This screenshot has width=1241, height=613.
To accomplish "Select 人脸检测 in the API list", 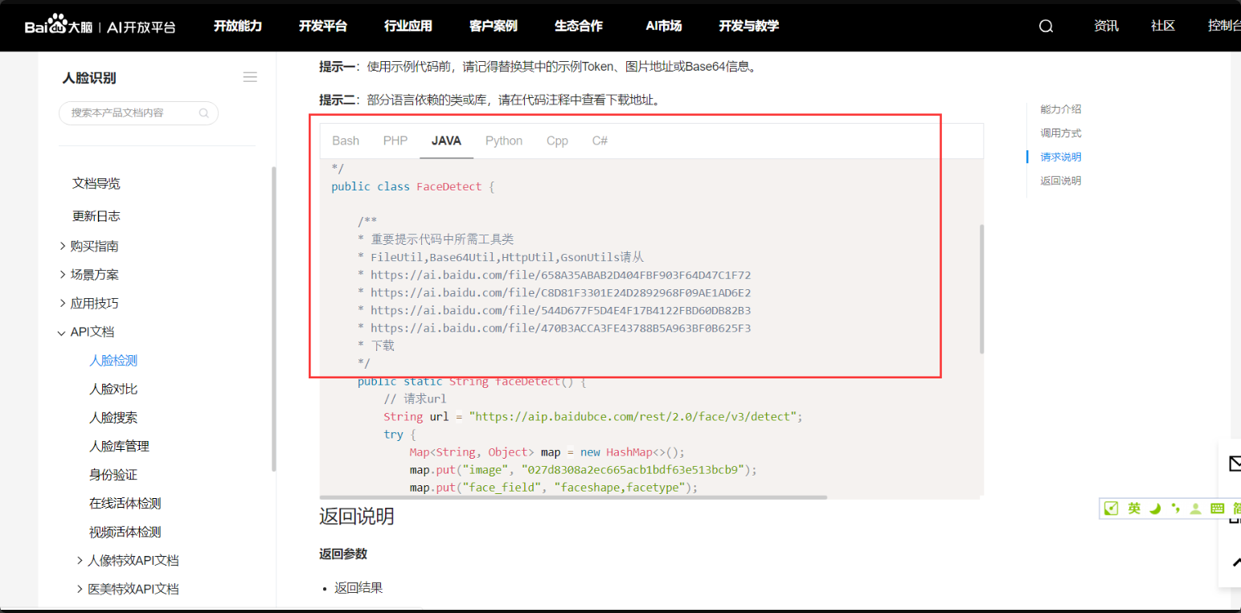I will [x=113, y=361].
